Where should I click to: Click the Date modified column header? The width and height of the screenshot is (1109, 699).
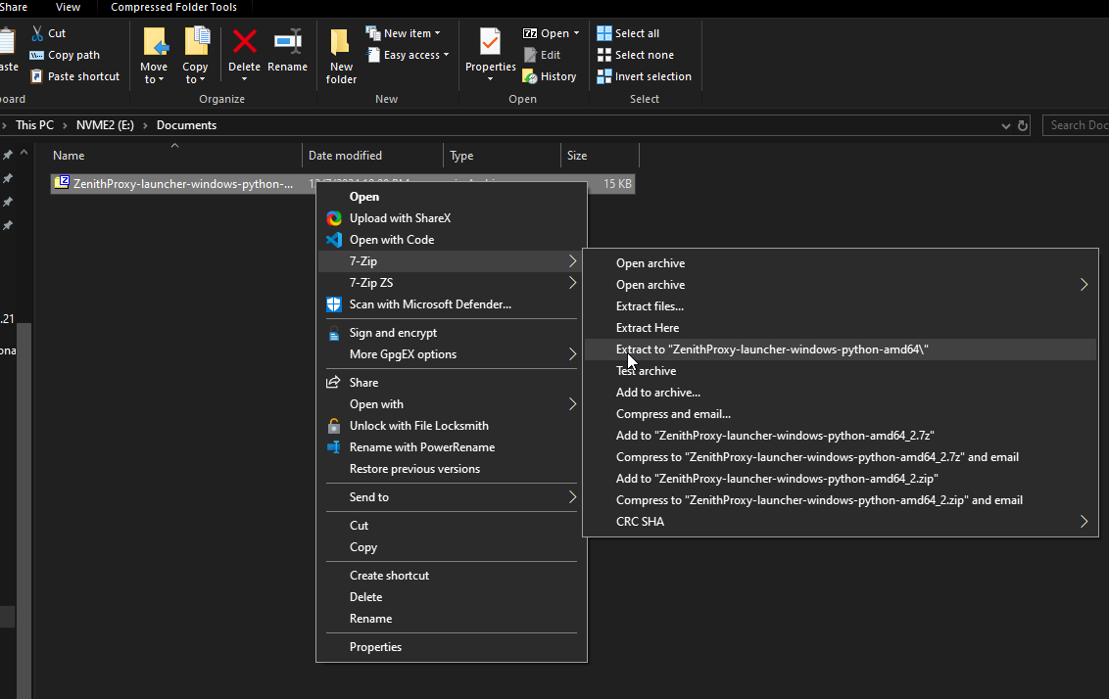[x=345, y=156]
